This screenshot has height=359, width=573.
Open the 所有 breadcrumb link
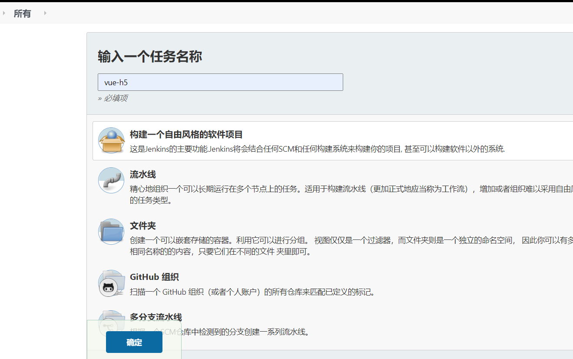click(x=22, y=13)
